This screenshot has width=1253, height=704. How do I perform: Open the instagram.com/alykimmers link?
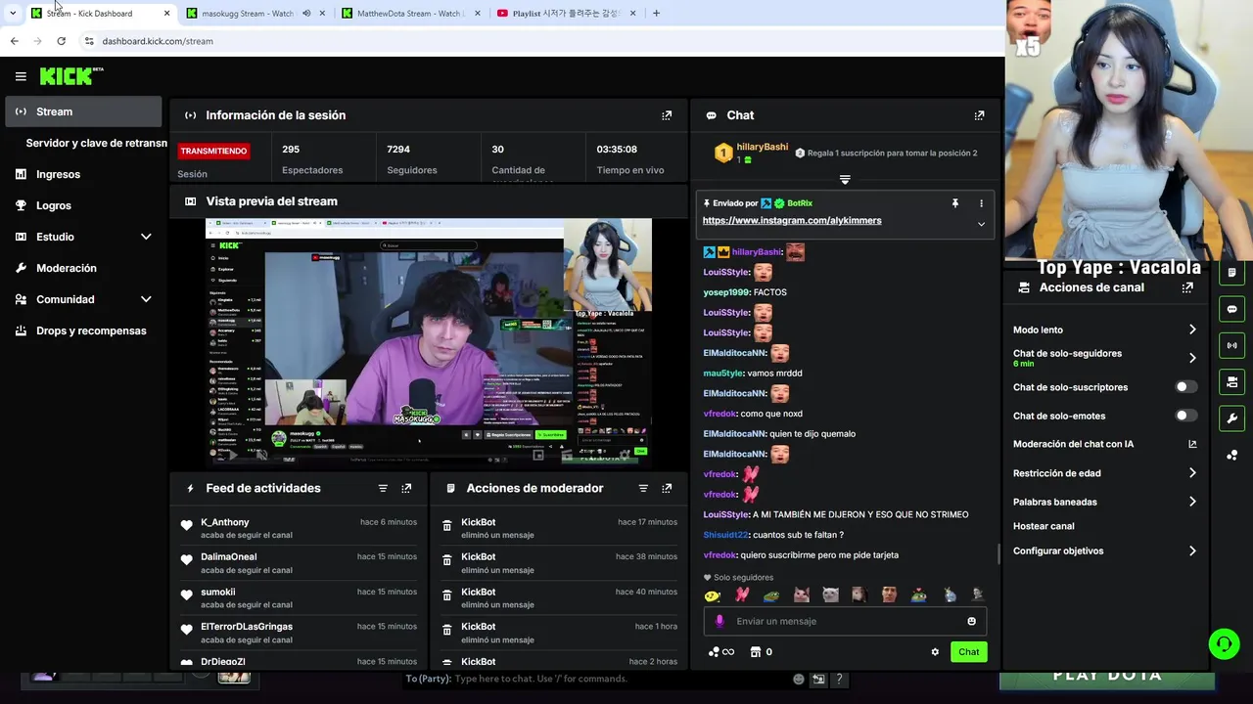click(791, 221)
